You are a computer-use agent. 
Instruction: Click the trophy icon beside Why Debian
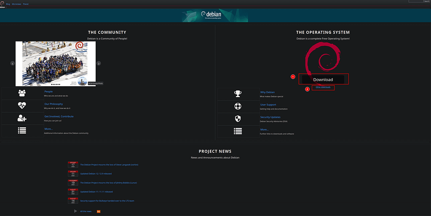(238, 94)
